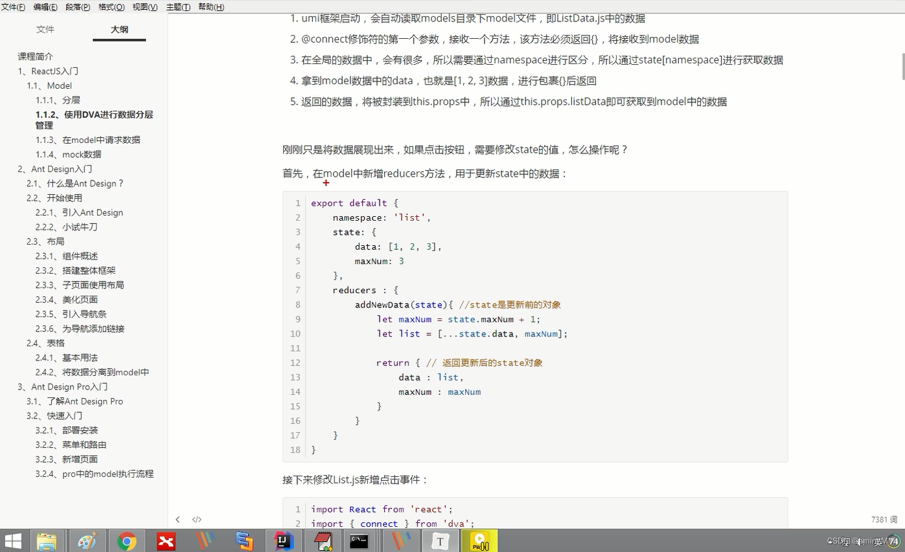This screenshot has width=905, height=552.
Task: Go to outline heading 2.3.2、搭建整体框架
Action: pyautogui.click(x=76, y=270)
